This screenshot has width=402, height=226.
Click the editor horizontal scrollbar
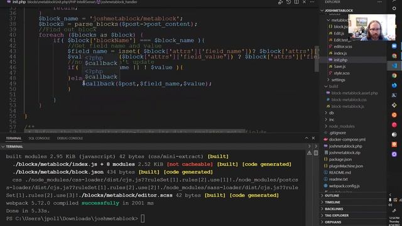pyautogui.click(x=134, y=131)
